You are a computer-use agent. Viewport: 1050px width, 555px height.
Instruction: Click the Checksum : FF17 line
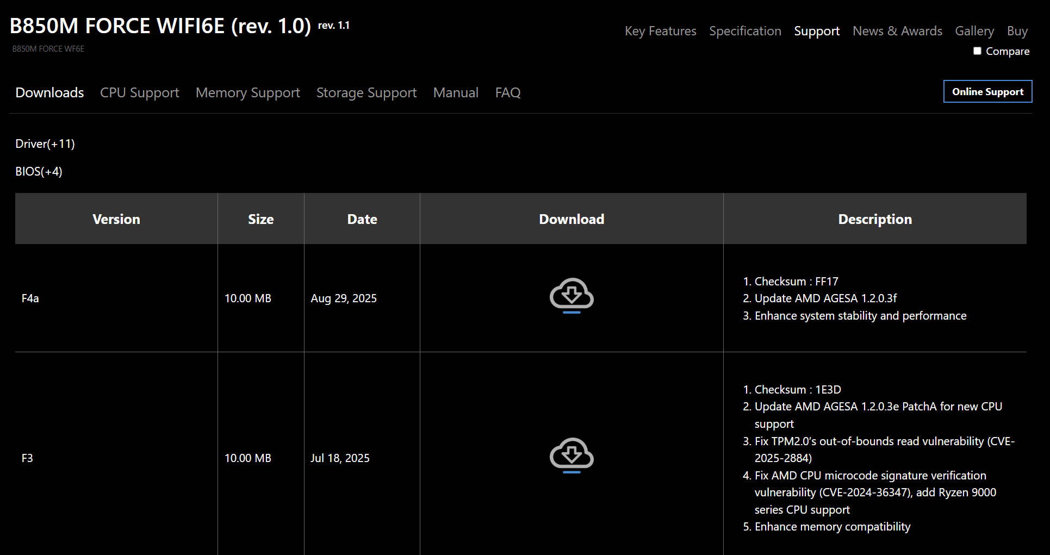click(x=796, y=282)
